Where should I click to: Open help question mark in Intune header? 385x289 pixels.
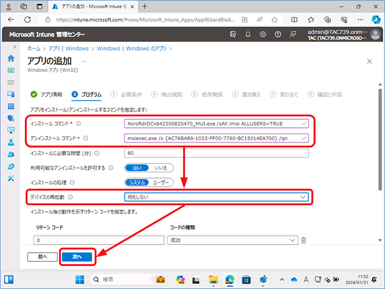click(x=278, y=35)
